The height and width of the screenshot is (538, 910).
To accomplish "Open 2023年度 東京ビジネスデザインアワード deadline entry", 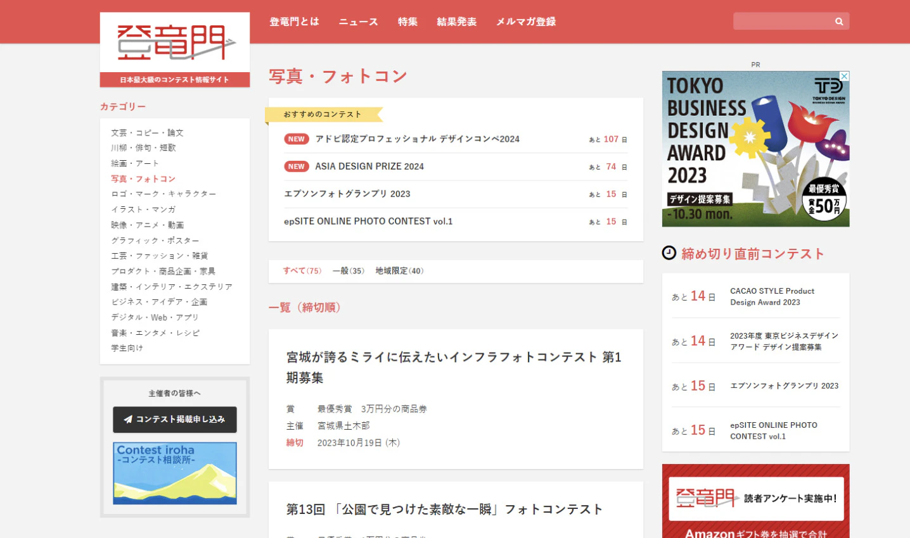I will (x=784, y=342).
